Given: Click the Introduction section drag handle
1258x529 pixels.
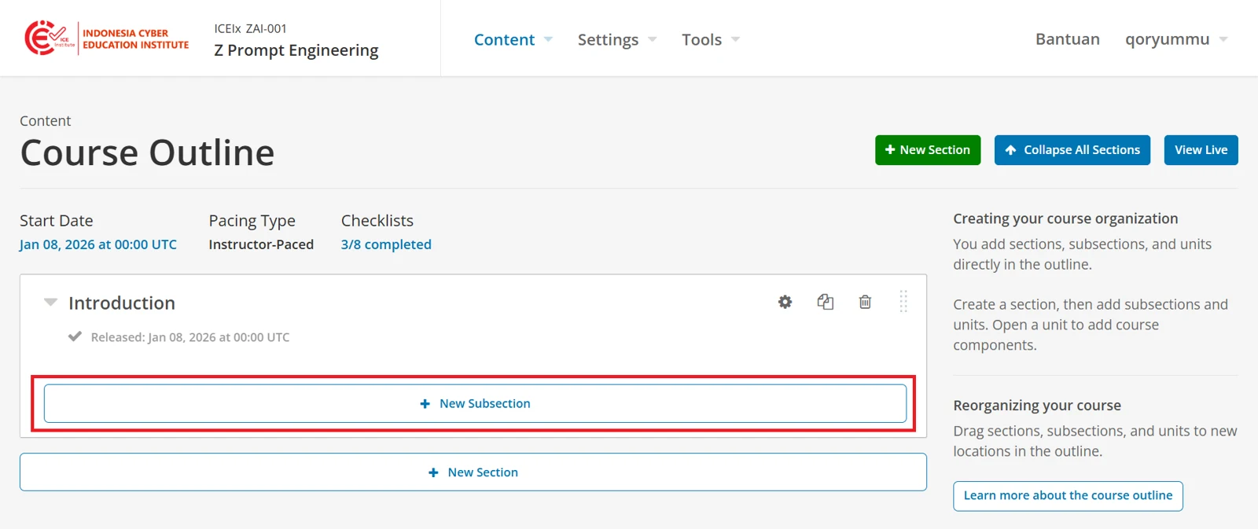Looking at the screenshot, I should pyautogui.click(x=903, y=301).
